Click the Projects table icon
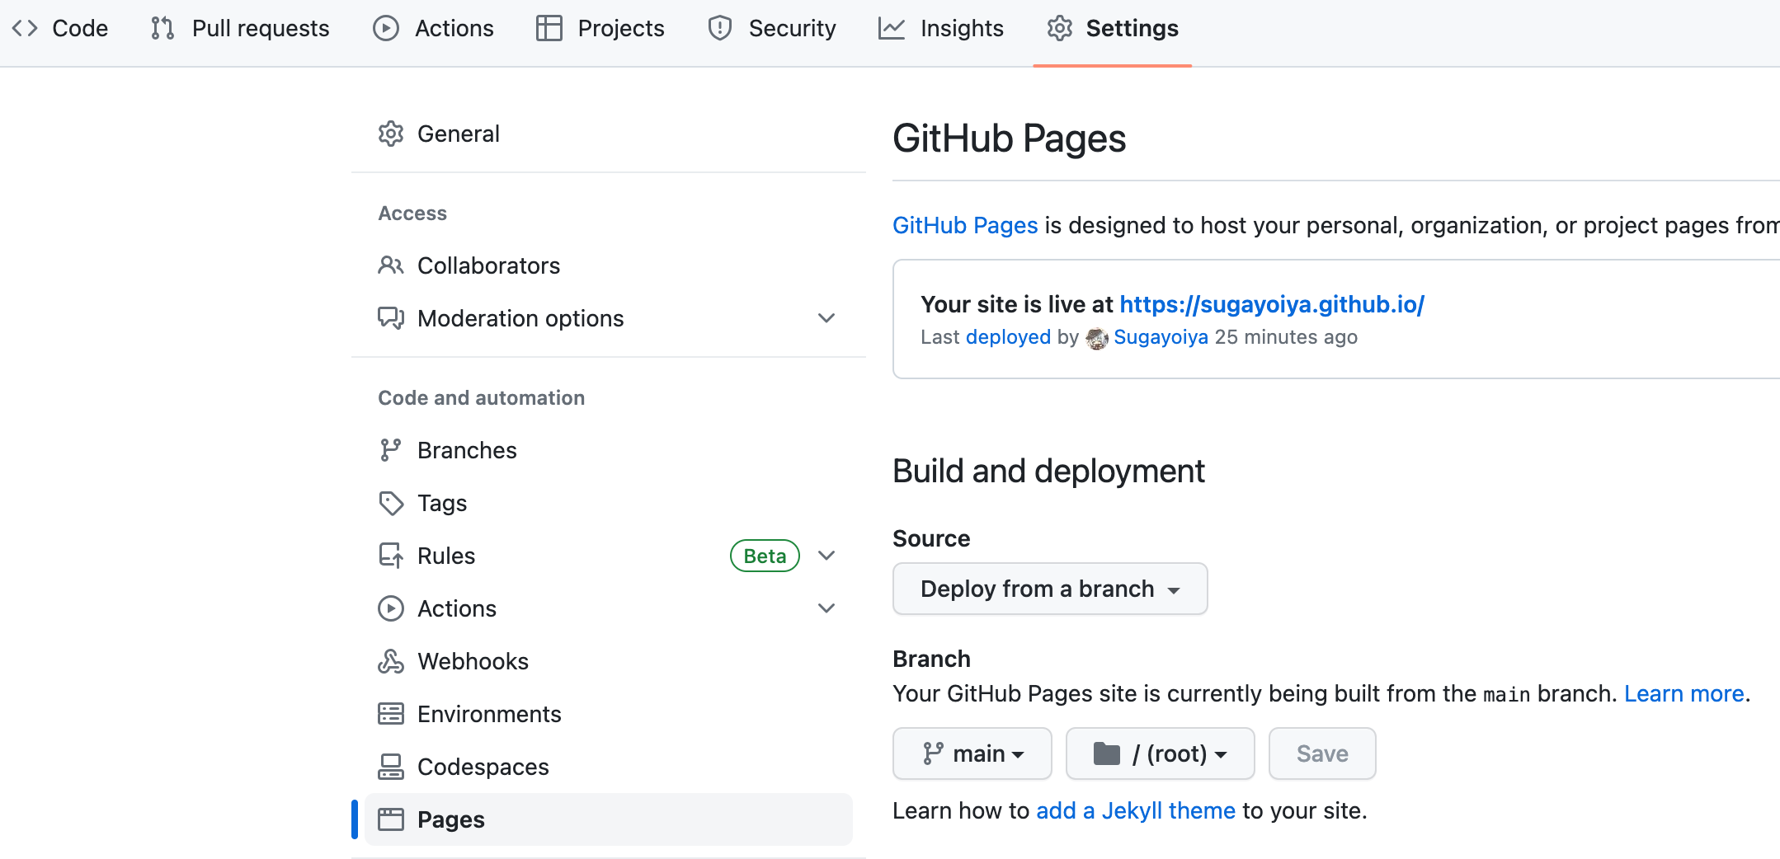 click(549, 28)
